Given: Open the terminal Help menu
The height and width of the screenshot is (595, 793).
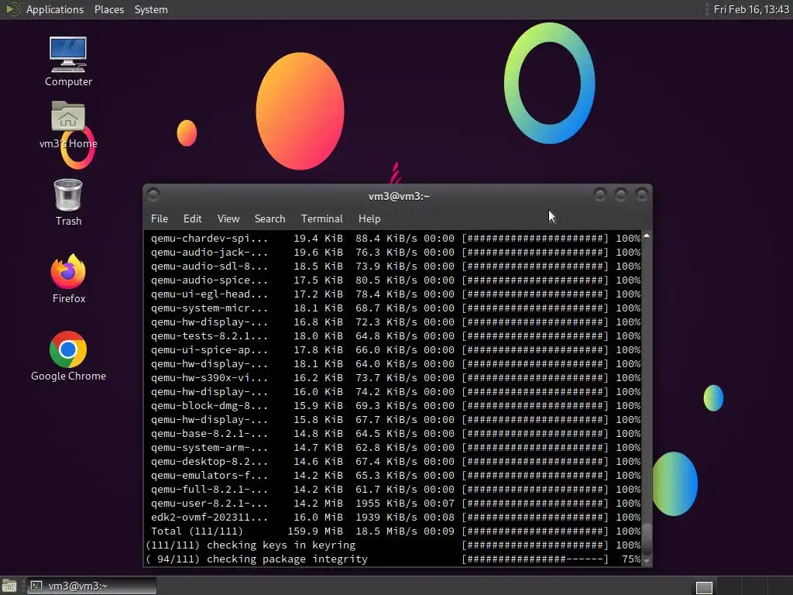Looking at the screenshot, I should pyautogui.click(x=369, y=218).
